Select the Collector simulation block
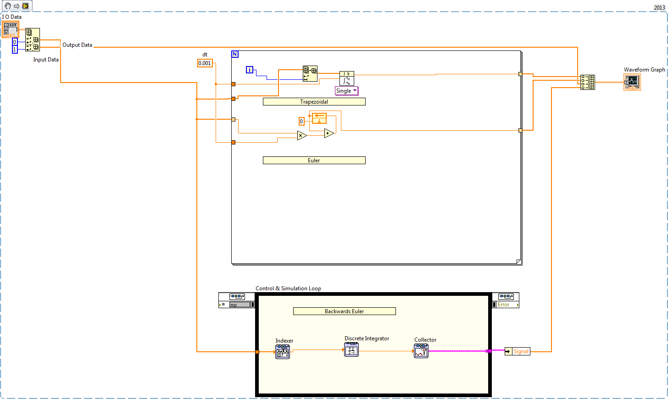The height and width of the screenshot is (399, 668). pyautogui.click(x=421, y=351)
